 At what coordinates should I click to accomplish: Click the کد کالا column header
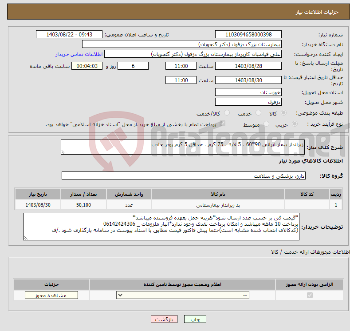tap(307, 194)
